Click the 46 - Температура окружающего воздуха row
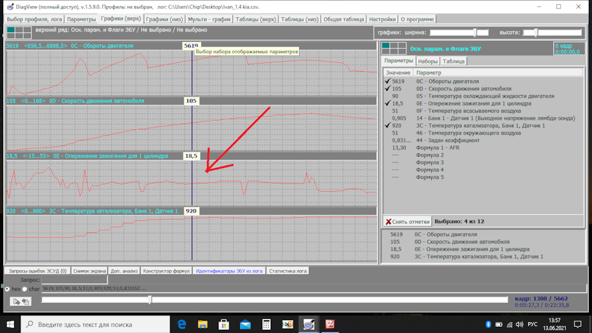The image size is (592, 333). point(483,133)
